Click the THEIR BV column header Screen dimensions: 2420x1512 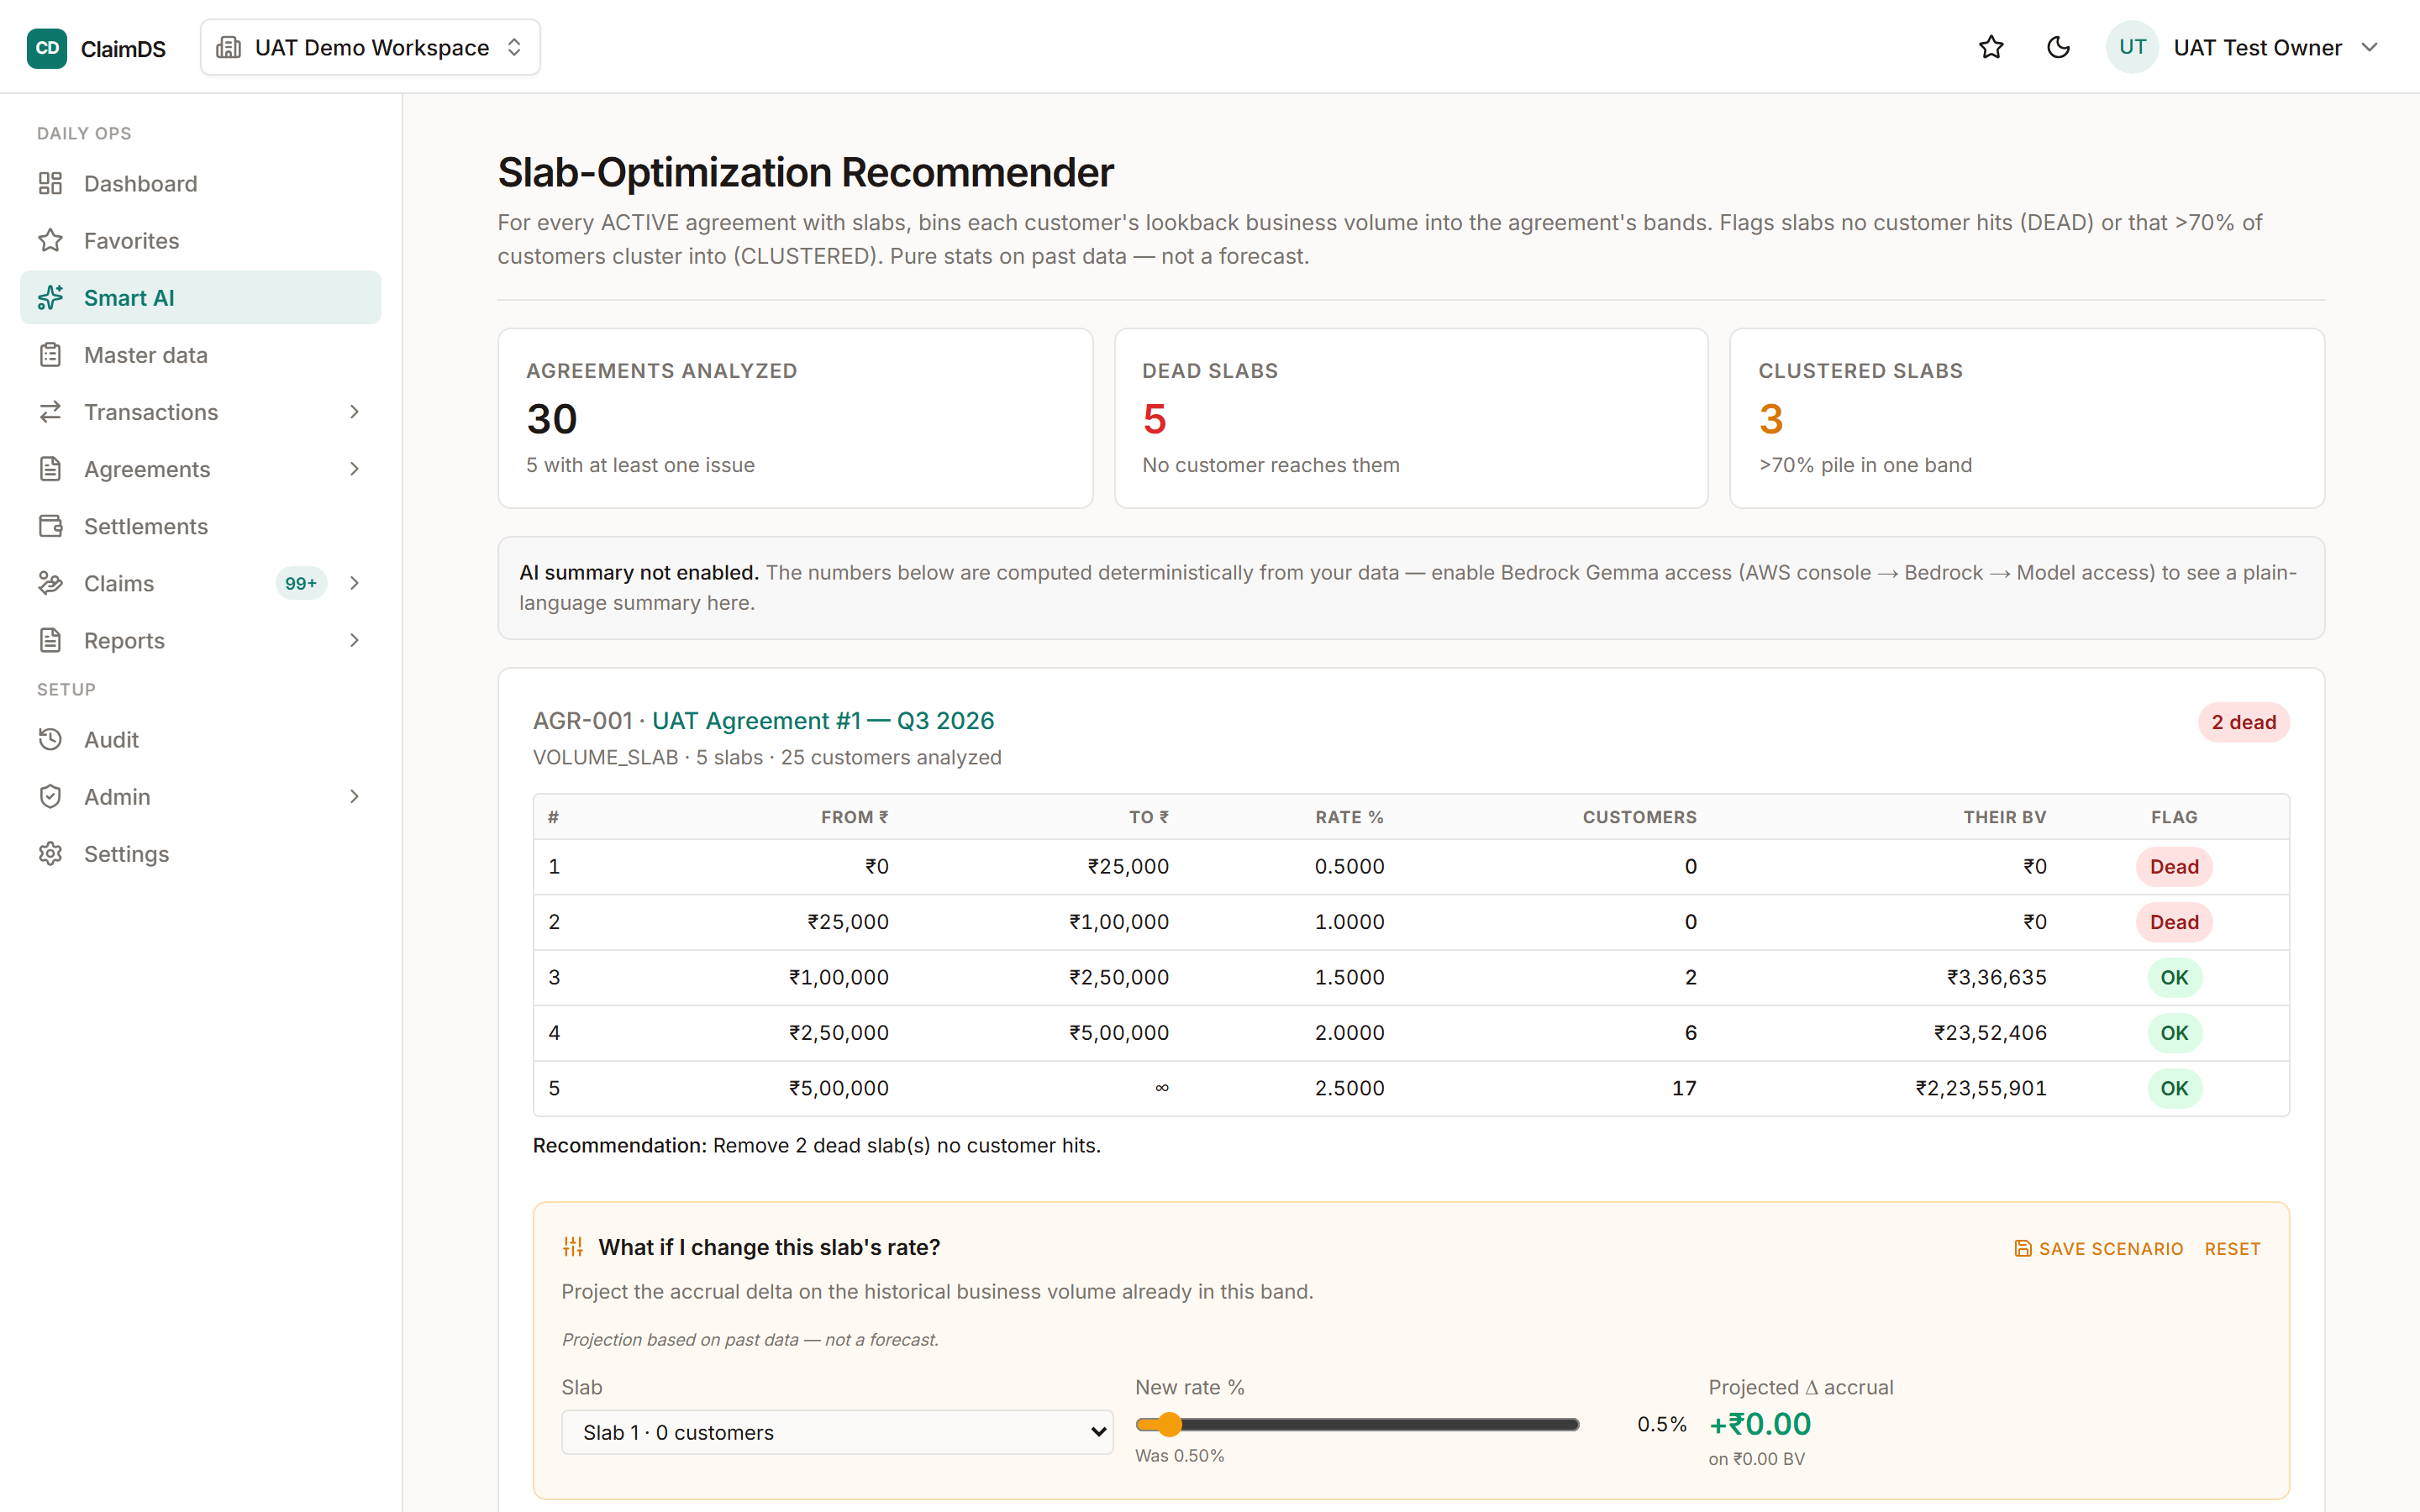tap(2004, 817)
